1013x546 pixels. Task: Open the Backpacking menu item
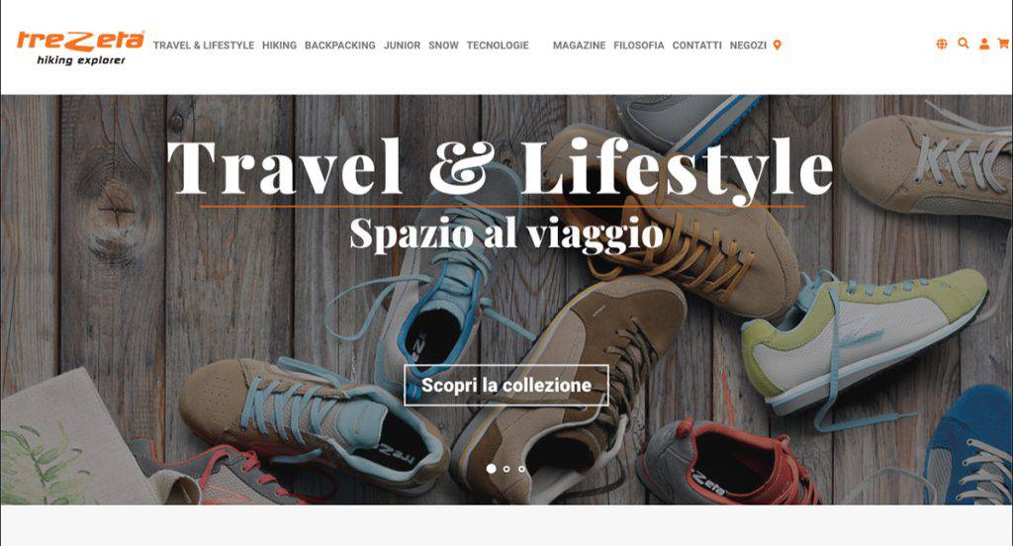pos(340,45)
